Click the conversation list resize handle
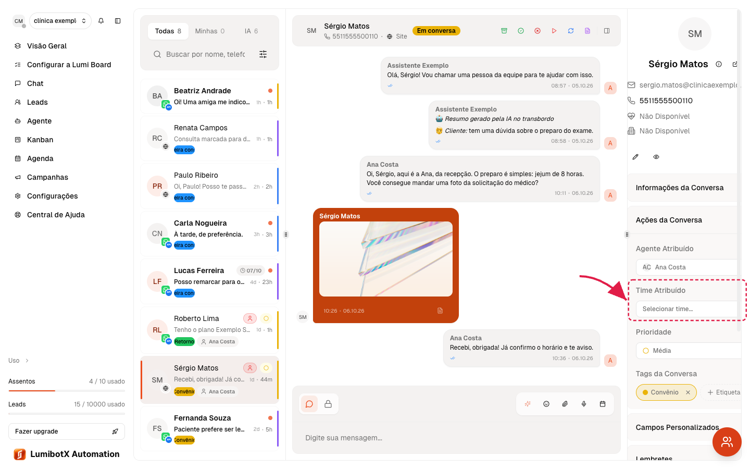The image size is (750, 469). coord(286,234)
